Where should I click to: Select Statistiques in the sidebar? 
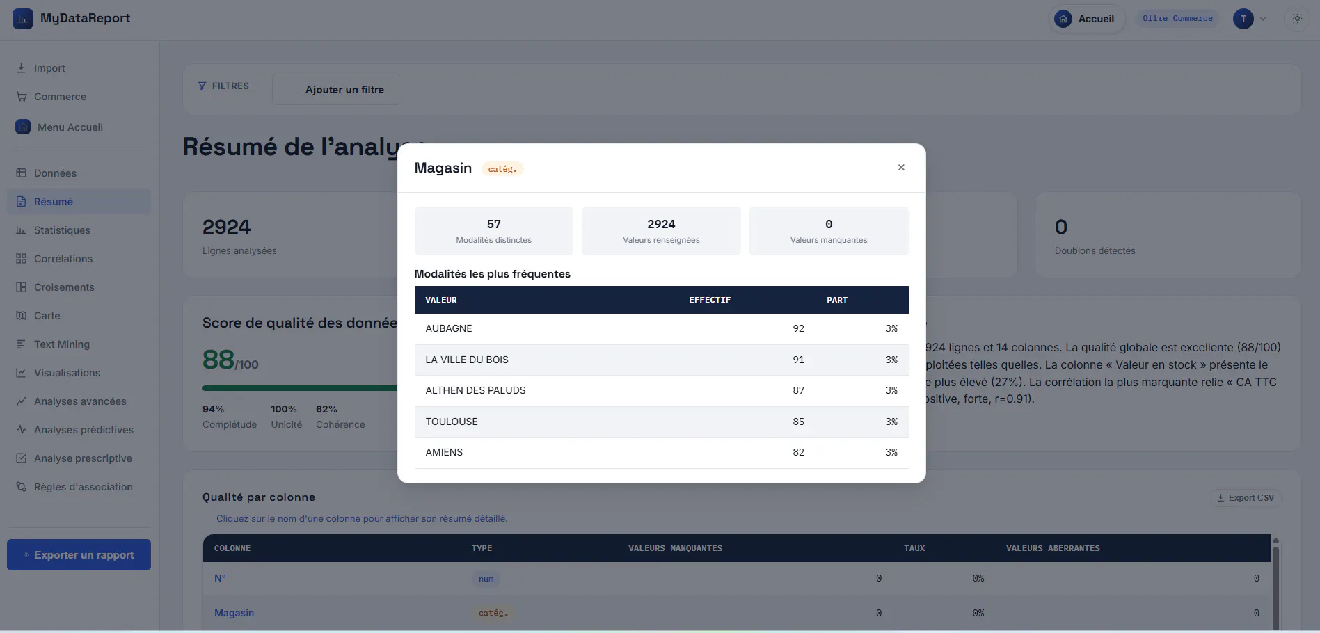click(x=79, y=230)
